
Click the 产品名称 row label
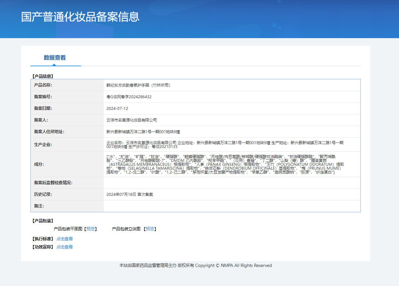(x=43, y=85)
